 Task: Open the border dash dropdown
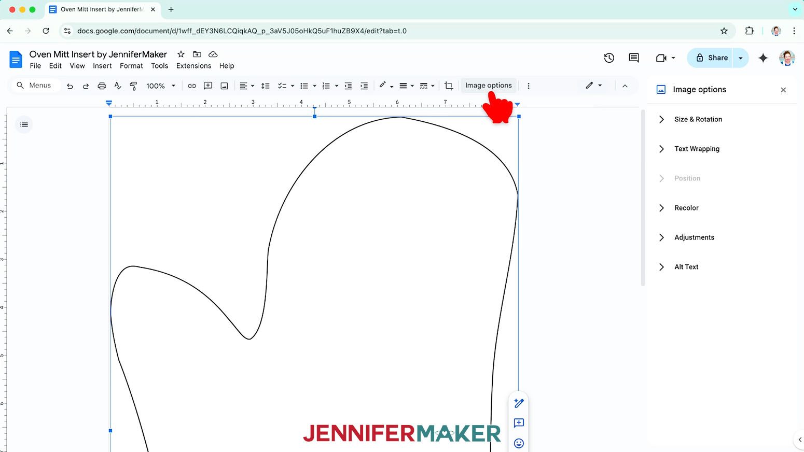point(427,86)
